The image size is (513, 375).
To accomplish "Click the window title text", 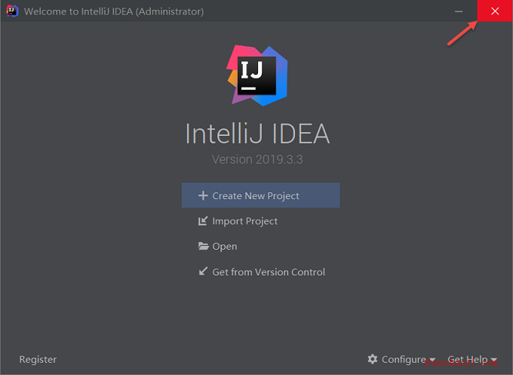I will (x=114, y=11).
